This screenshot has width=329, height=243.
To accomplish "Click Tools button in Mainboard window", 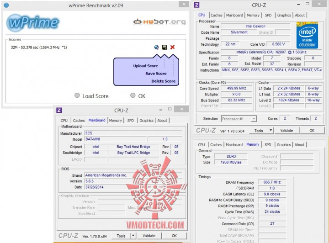I will click(121, 236).
